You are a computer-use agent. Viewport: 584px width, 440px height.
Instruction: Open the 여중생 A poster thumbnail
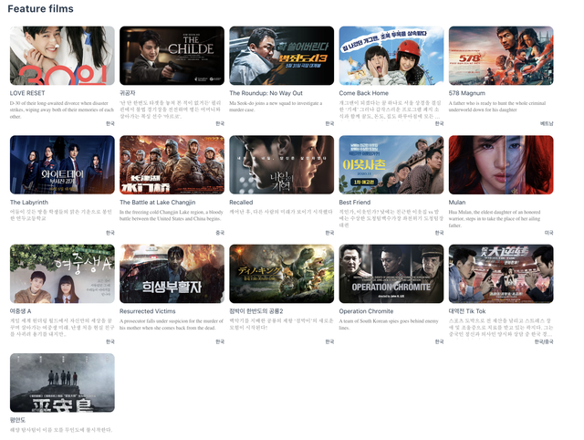[62, 274]
